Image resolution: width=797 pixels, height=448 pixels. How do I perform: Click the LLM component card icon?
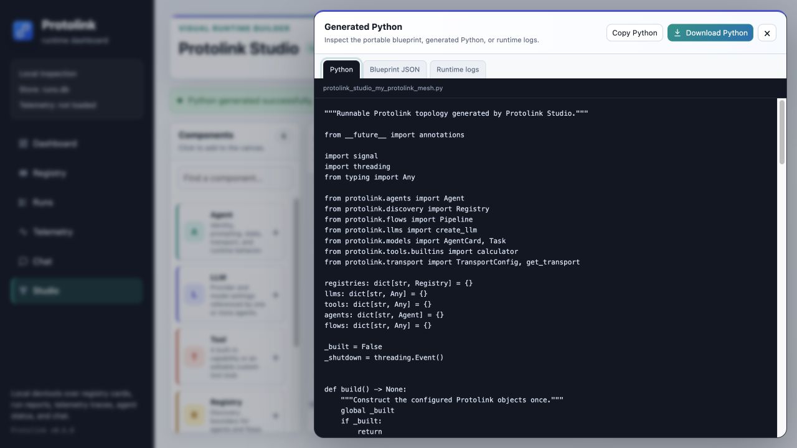pyautogui.click(x=194, y=295)
